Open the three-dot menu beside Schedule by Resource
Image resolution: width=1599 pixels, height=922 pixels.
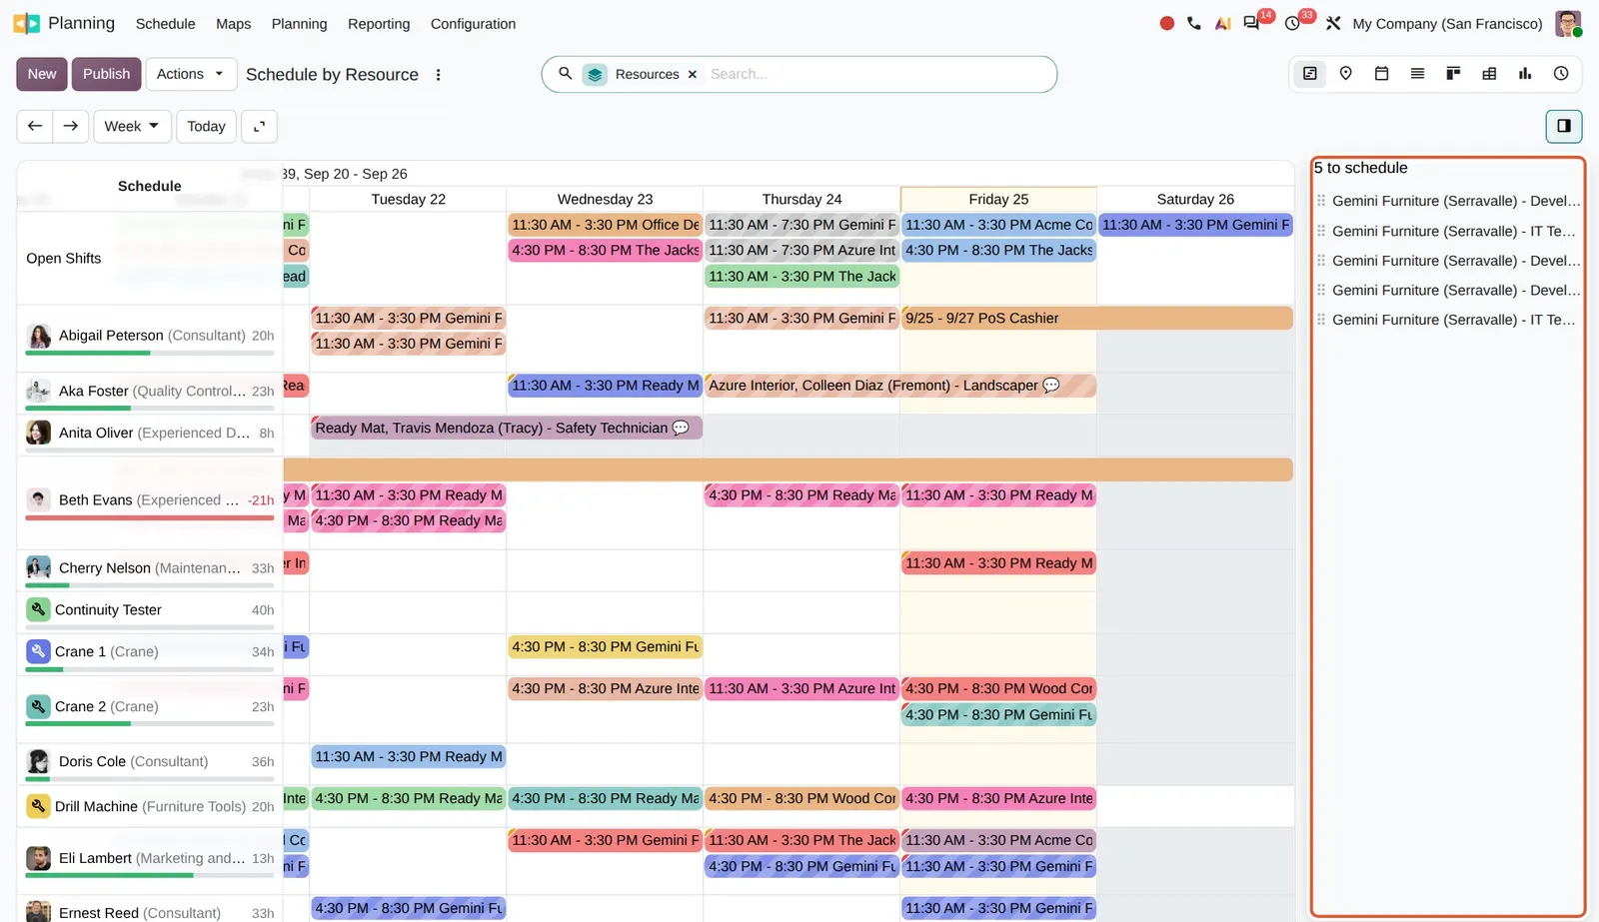point(438,75)
